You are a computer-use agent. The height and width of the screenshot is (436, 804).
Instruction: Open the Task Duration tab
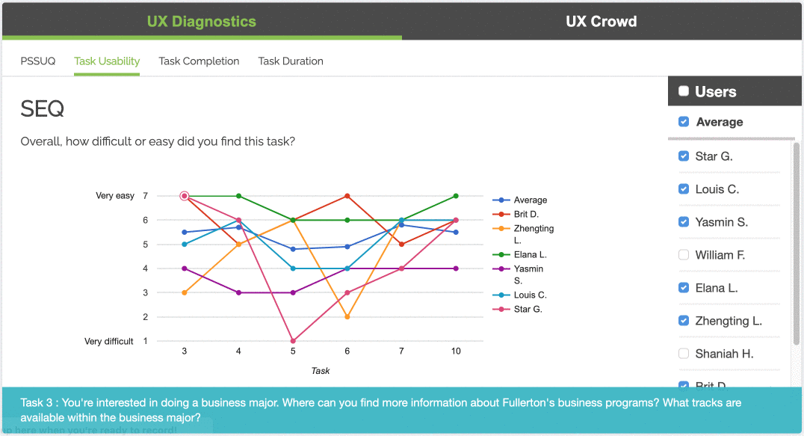[x=291, y=61]
